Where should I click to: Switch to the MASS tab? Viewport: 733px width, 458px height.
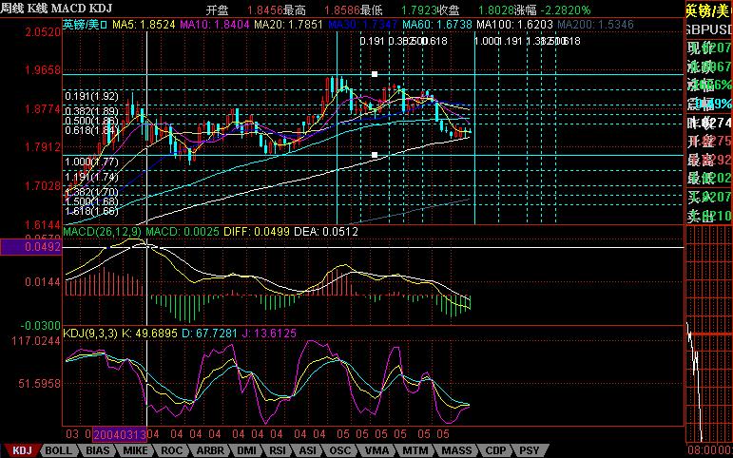pyautogui.click(x=456, y=450)
